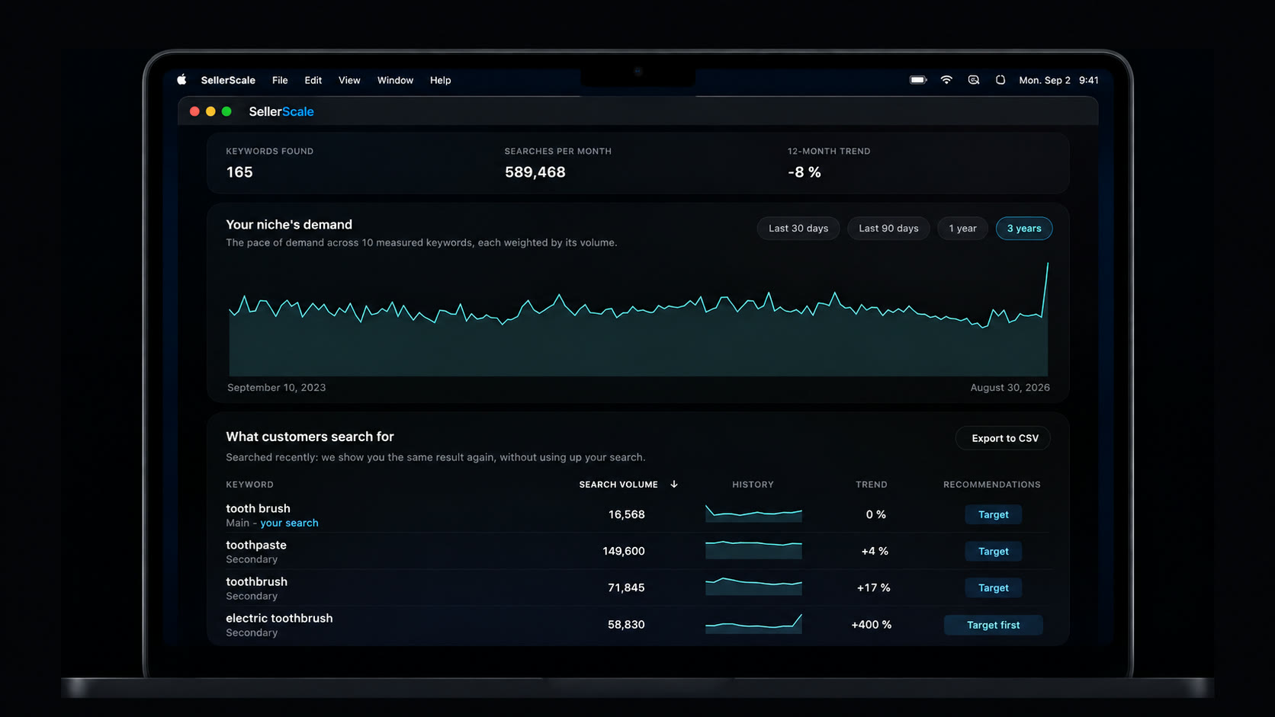Image resolution: width=1275 pixels, height=717 pixels.
Task: Select the 'tooth brush' keyword
Action: click(258, 508)
